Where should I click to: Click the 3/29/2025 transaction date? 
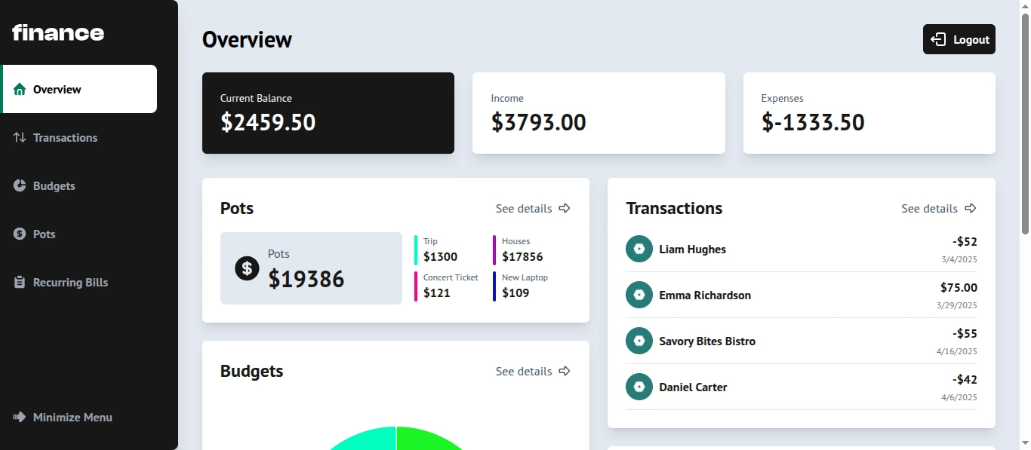(x=957, y=305)
